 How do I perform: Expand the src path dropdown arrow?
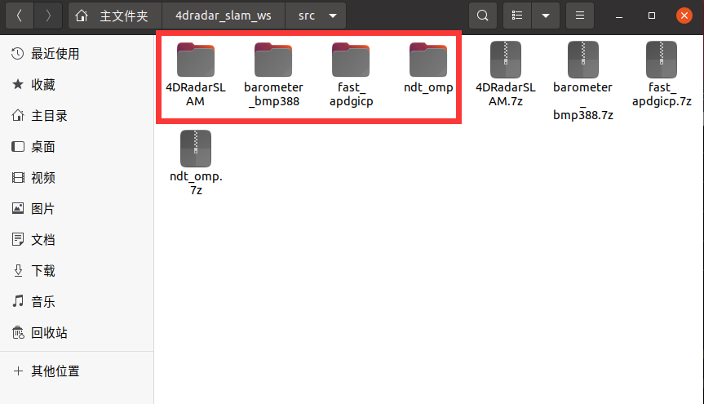(333, 16)
